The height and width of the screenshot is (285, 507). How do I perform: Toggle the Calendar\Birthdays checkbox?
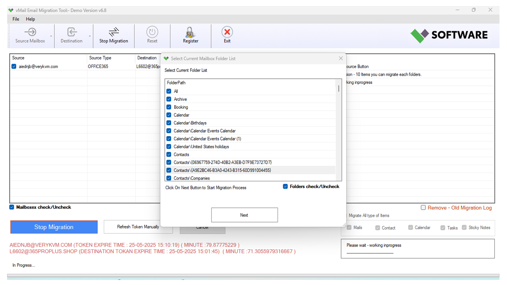coord(169,123)
